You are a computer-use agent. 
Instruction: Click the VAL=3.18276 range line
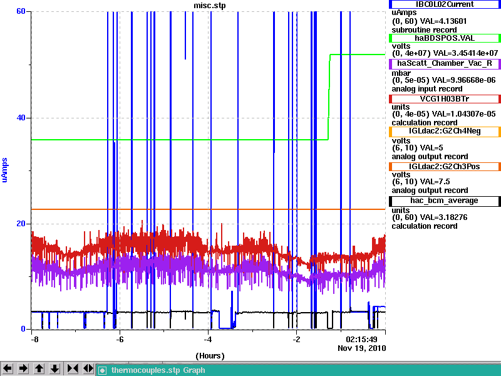click(430, 217)
